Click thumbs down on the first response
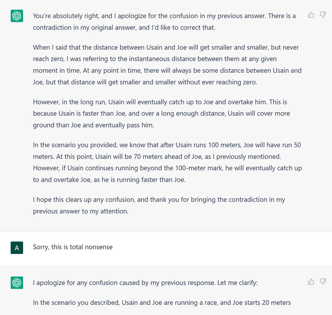 pos(323,15)
